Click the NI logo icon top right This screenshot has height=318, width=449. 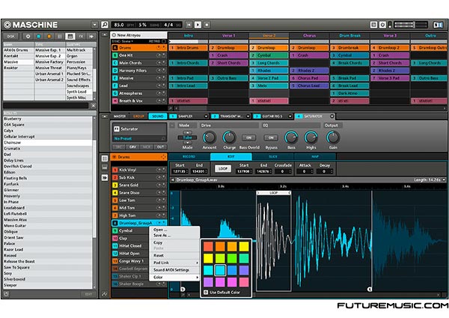(438, 25)
